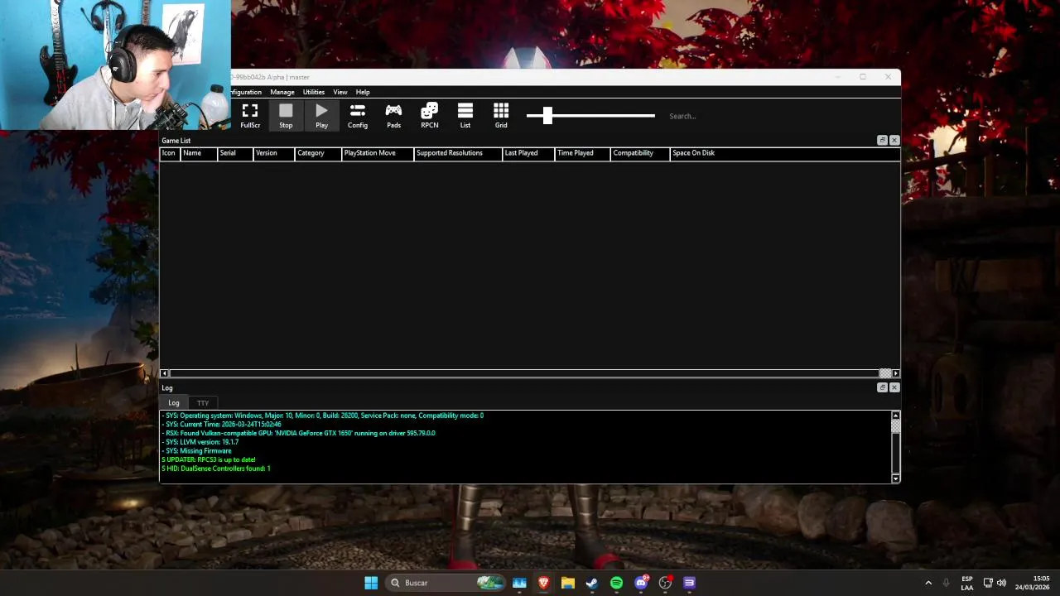
Task: Sort game list by Name column
Action: [198, 153]
